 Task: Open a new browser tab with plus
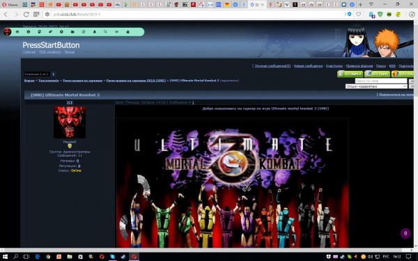pos(360,5)
